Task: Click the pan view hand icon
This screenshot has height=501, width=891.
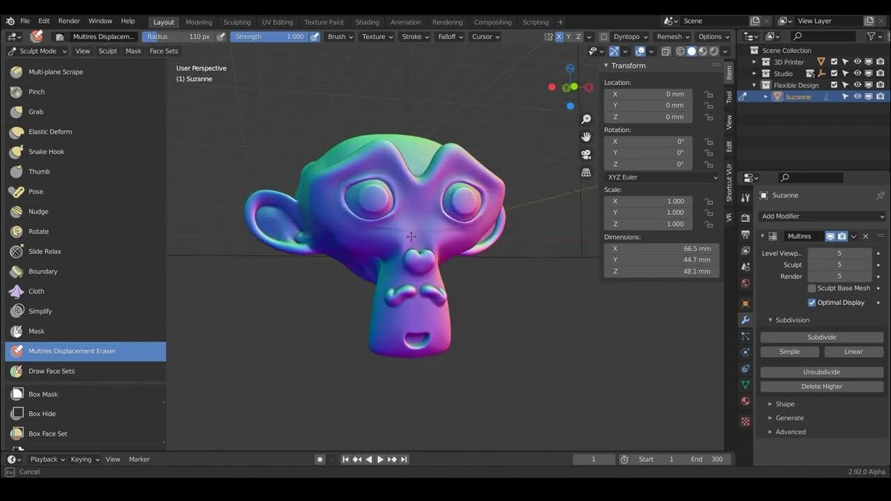Action: point(586,137)
